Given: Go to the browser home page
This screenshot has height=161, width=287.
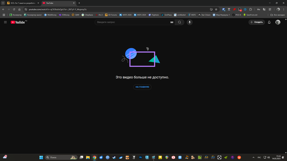Looking at the screenshot, I should click(x=20, y=9).
